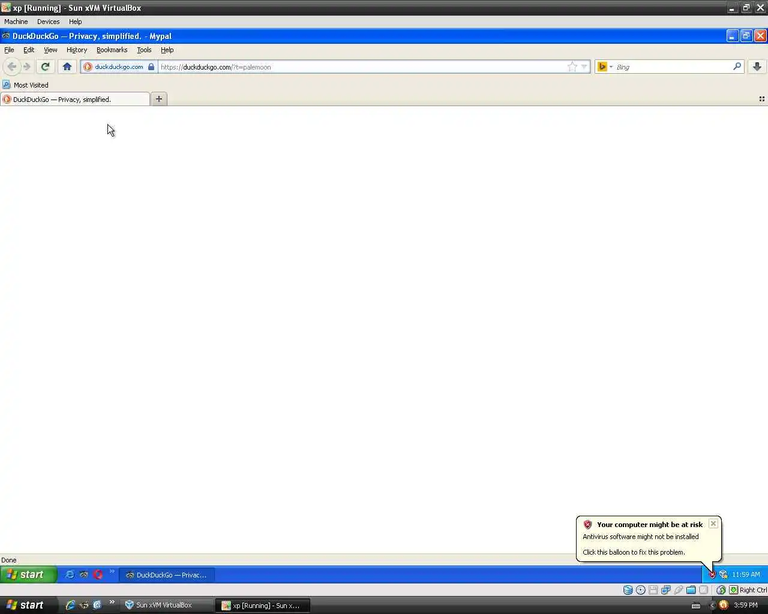Open the View menu in Mypal
The width and height of the screenshot is (768, 614).
50,50
